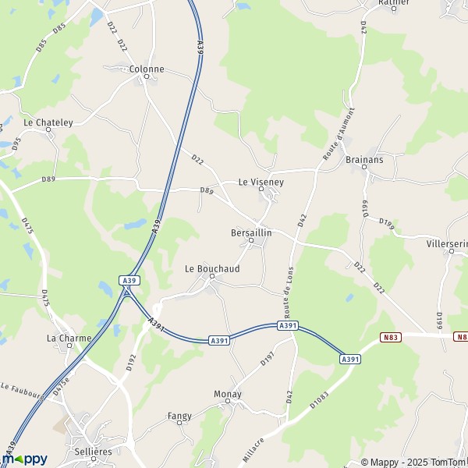Select the Bersaillin town marker
This screenshot has height=468, width=468.
pyautogui.click(x=251, y=240)
